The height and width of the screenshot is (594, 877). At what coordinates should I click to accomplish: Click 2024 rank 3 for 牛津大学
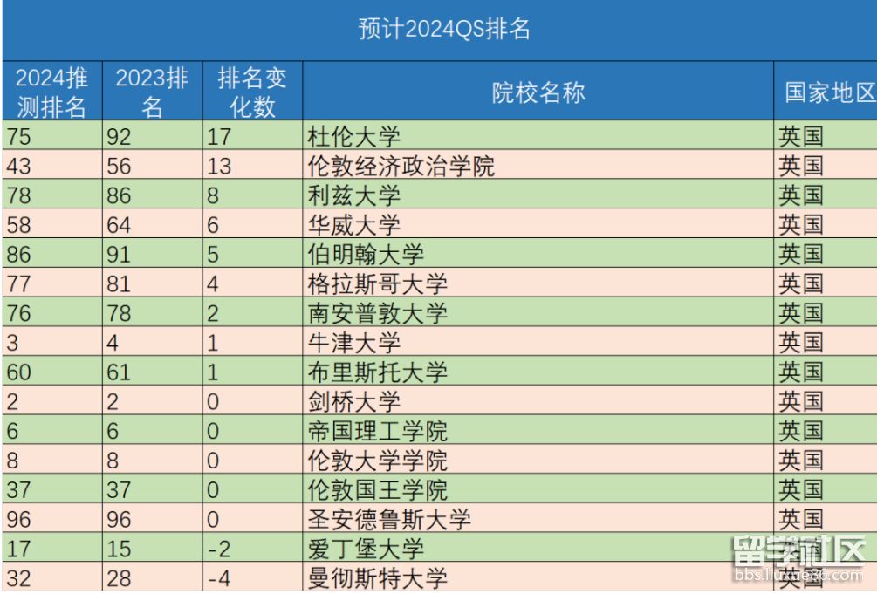[x=12, y=344]
